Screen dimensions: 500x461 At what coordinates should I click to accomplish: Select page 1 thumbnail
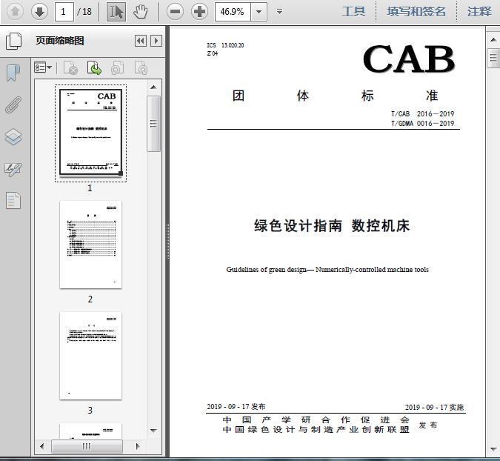click(90, 133)
